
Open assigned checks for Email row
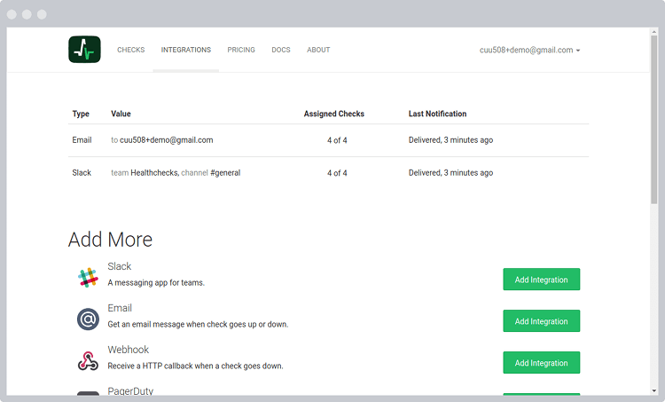[x=337, y=140]
